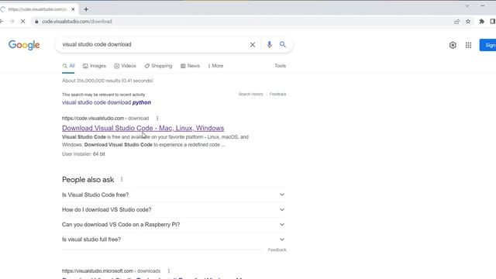Click the visualstudio.microsoft.com downloads URL

coord(111,271)
